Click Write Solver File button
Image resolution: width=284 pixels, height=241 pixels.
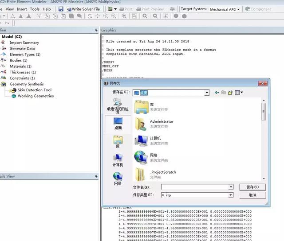[83, 9]
